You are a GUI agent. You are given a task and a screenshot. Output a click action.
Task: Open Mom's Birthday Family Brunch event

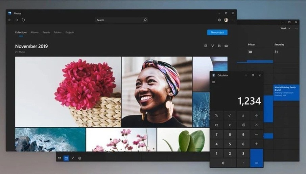point(286,92)
